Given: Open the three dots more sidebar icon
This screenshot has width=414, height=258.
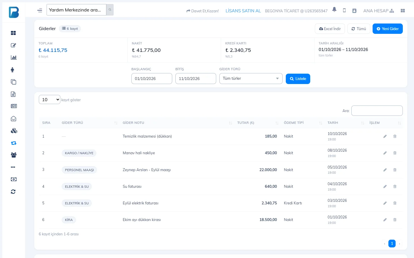Looking at the screenshot, I should [13, 167].
